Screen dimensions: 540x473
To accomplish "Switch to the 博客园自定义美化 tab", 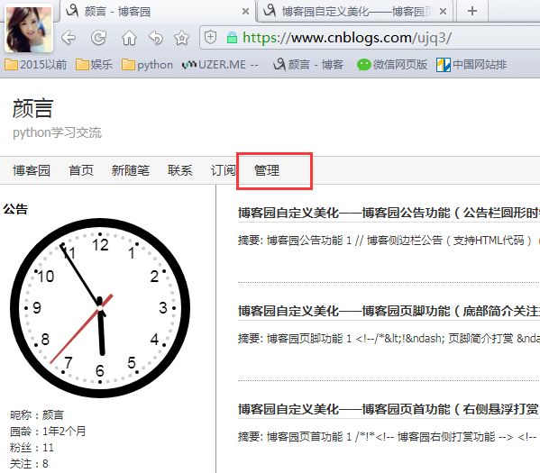I will [354, 12].
